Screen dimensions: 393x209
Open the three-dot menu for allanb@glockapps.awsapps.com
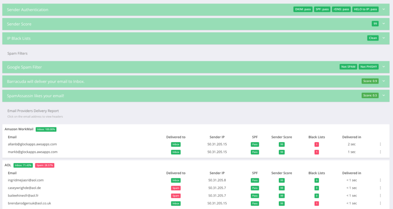380,144
